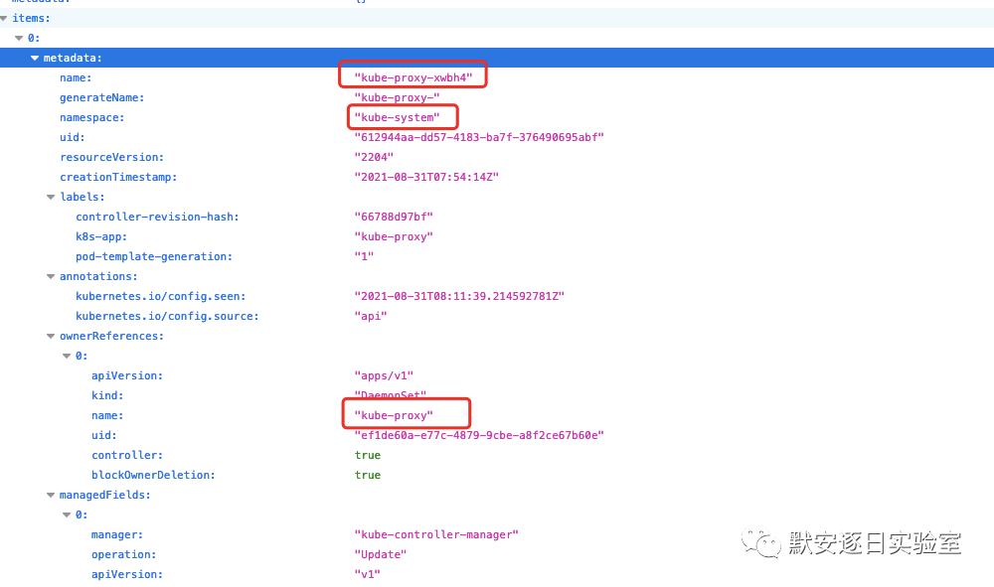Select the manager key
This screenshot has height=587, width=994.
coord(117,534)
